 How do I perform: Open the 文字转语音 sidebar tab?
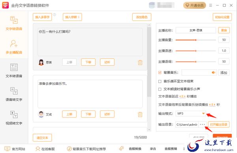[x=14, y=23]
